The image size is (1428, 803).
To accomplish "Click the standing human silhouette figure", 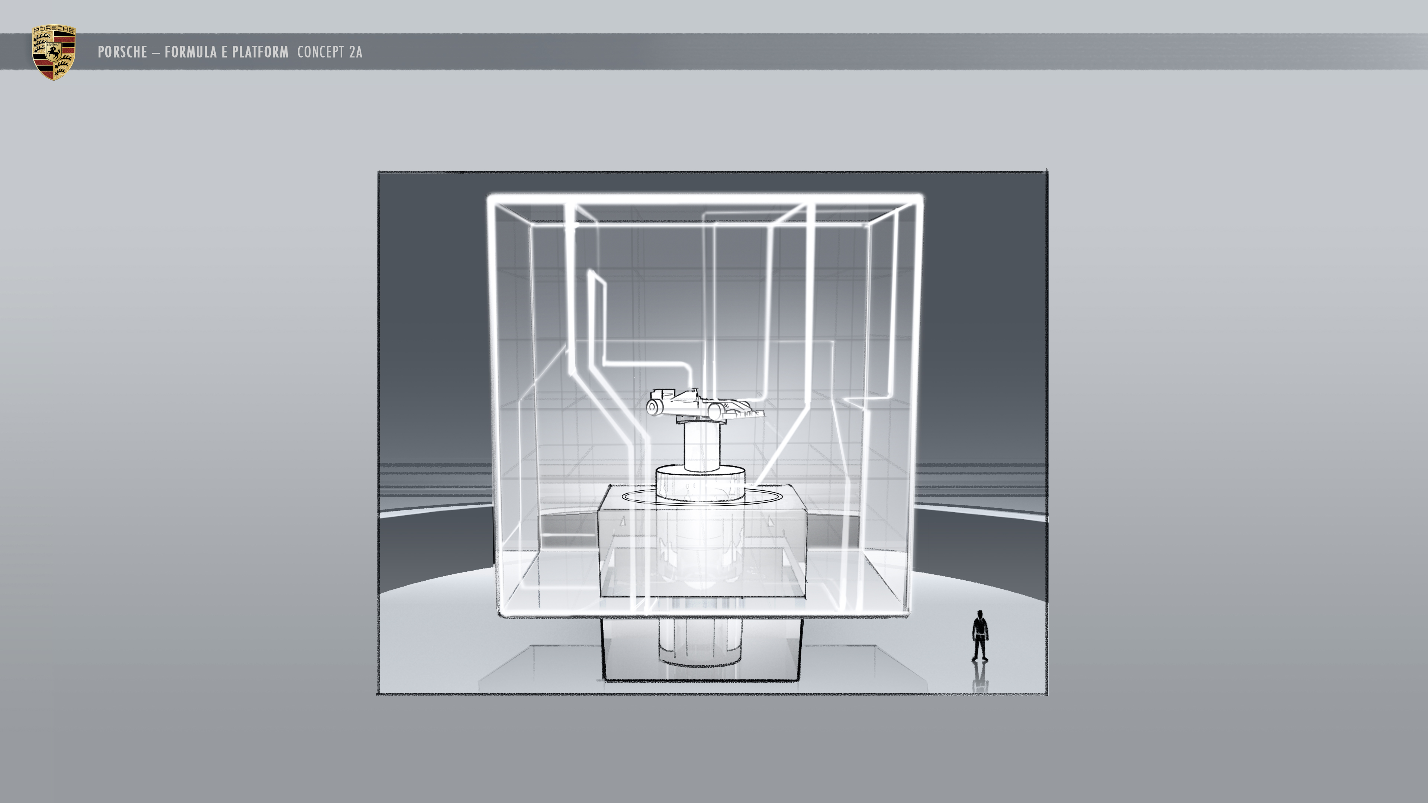I will [x=980, y=635].
